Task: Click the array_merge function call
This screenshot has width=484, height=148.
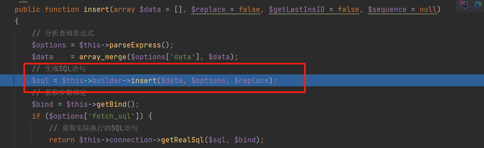Action: 103,57
